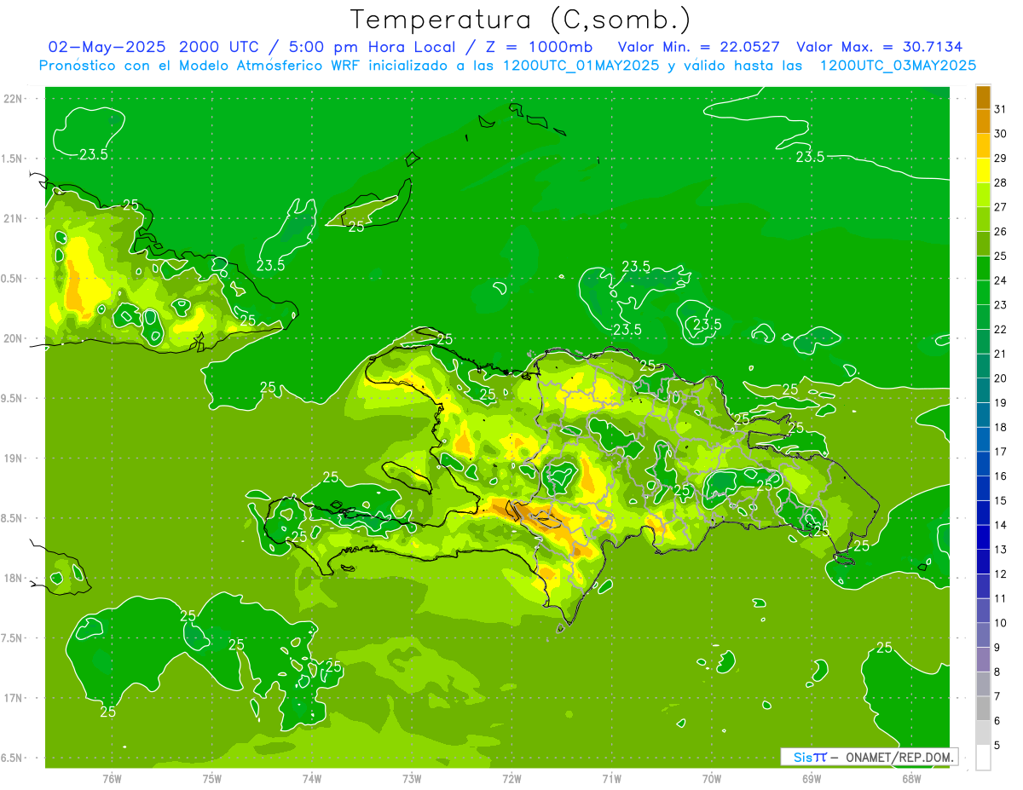Click the longitude label '75W'

[212, 778]
